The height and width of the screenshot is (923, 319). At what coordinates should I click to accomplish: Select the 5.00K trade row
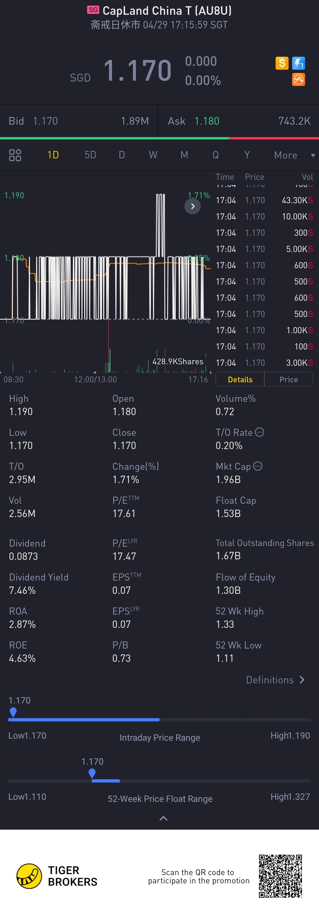[x=264, y=249]
